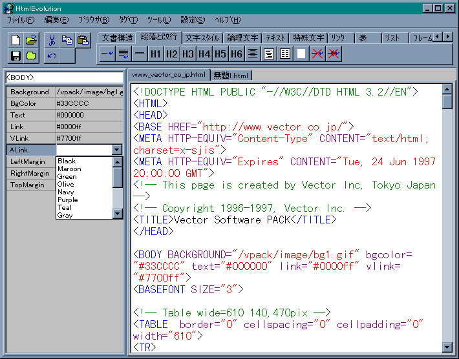Click the H4 heading button
The height and width of the screenshot is (359, 459).
tap(204, 54)
